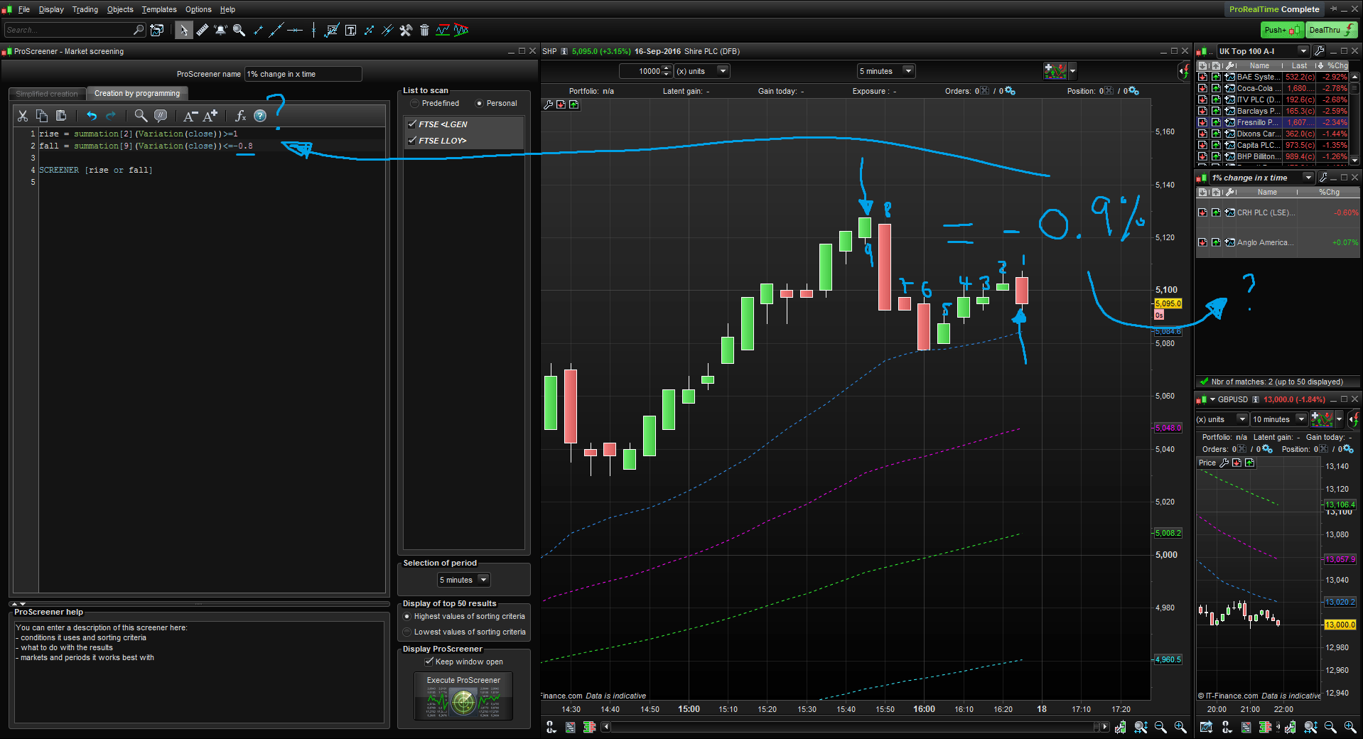Undo last edit in code editor
Screen dimensions: 1363x739
point(92,116)
